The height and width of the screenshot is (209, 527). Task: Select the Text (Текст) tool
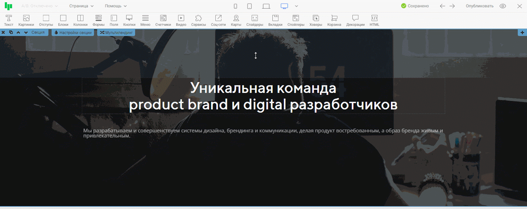pos(9,20)
